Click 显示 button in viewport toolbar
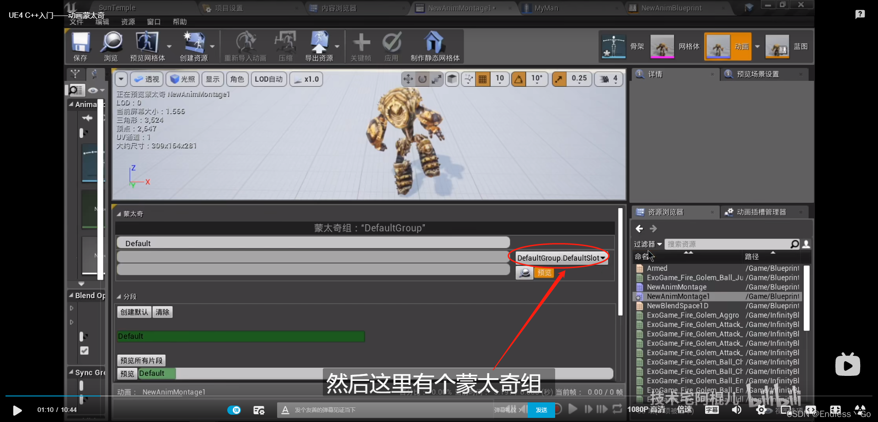Viewport: 878px width, 422px height. click(x=213, y=79)
